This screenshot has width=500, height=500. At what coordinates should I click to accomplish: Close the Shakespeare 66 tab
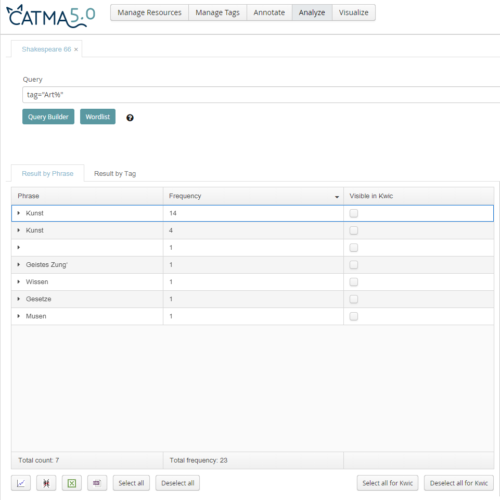(x=76, y=49)
